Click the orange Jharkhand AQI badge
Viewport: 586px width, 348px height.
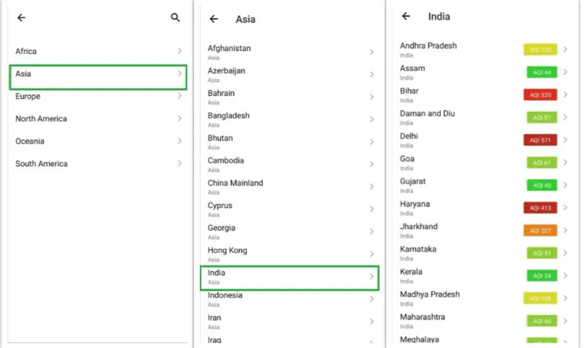point(540,230)
